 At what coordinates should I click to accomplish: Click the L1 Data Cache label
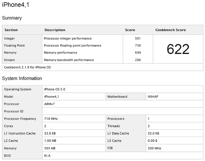point(118,133)
